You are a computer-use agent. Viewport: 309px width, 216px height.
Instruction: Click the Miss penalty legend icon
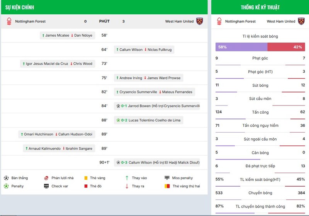click(x=167, y=178)
